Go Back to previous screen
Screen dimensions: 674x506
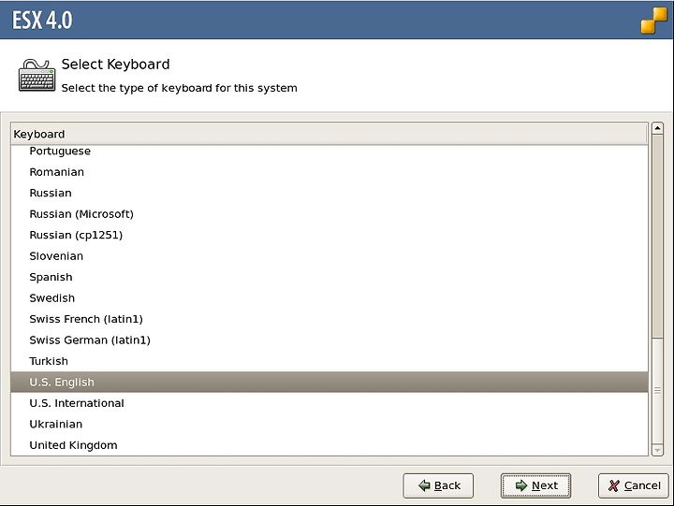(438, 485)
